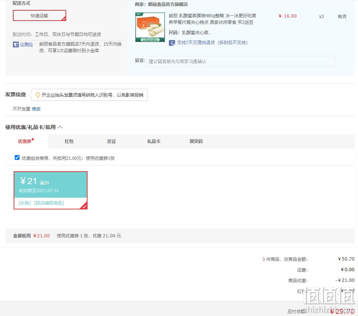The height and width of the screenshot is (316, 358).
Task: Click the 不开发票 invoice status text
Action: (21, 109)
